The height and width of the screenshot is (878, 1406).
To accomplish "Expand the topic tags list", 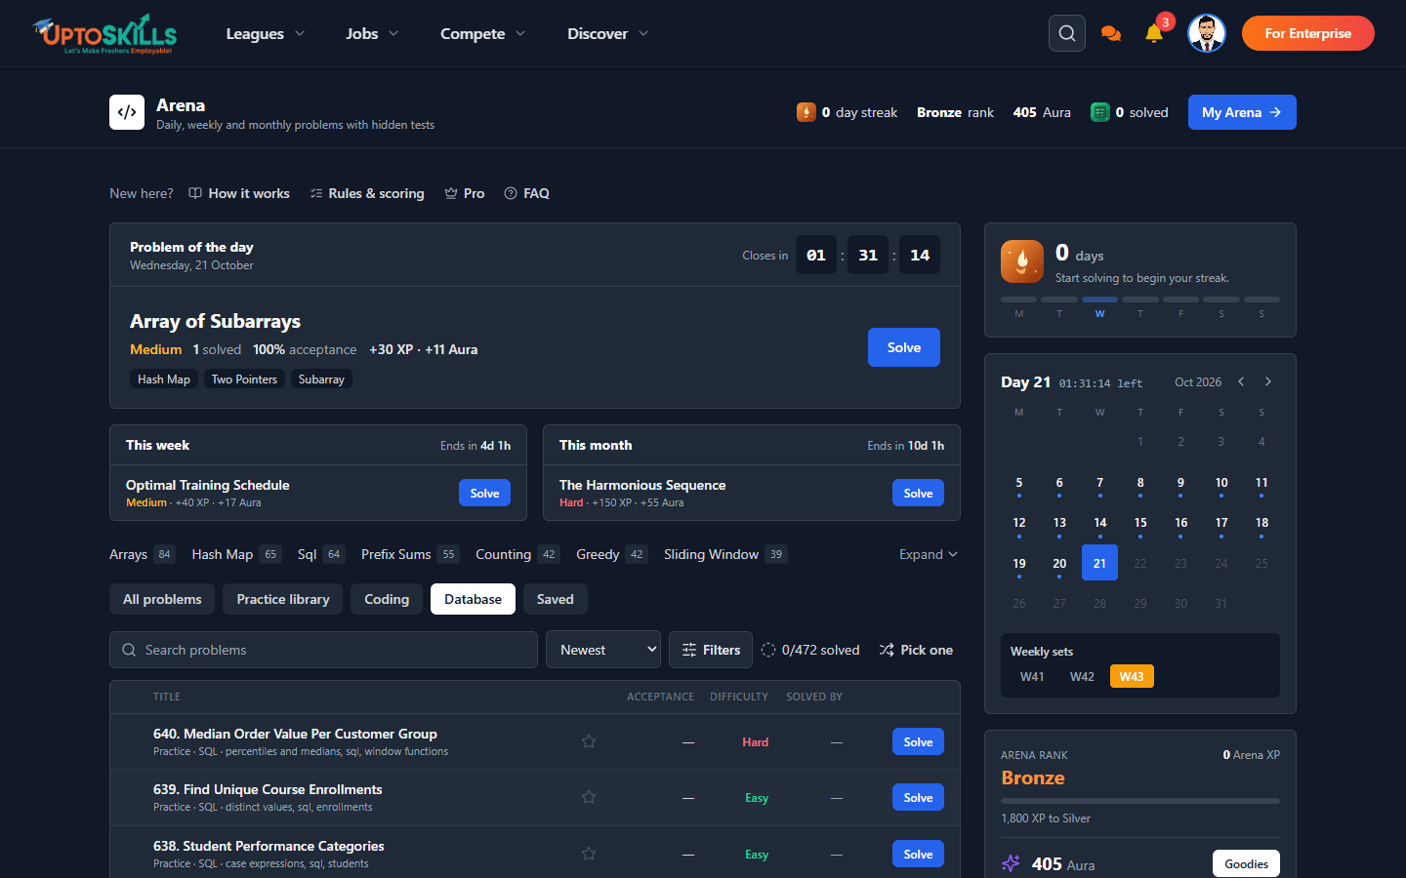I will tap(929, 554).
